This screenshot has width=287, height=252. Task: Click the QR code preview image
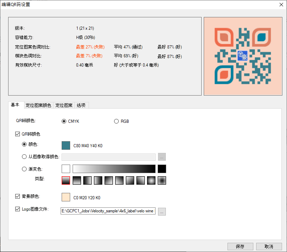click(243, 56)
